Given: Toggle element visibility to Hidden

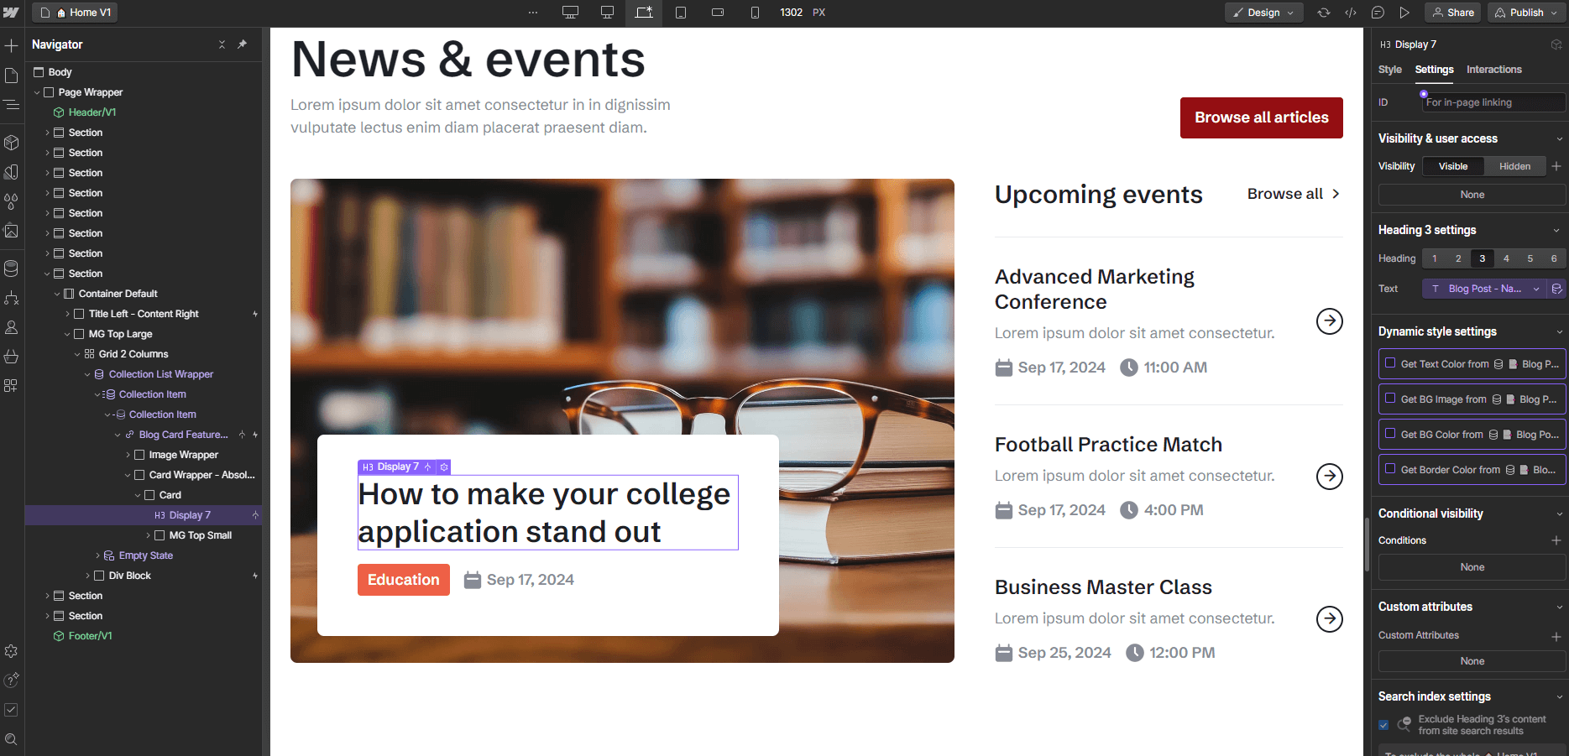Looking at the screenshot, I should point(1514,165).
